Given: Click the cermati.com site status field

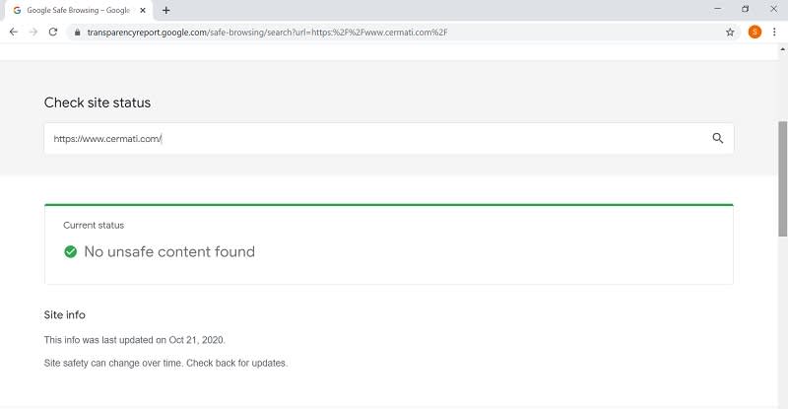Looking at the screenshot, I should click(388, 138).
